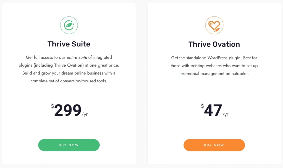Image resolution: width=283 pixels, height=168 pixels.
Task: Click "Get full access to our" text
Action: pos(46,57)
